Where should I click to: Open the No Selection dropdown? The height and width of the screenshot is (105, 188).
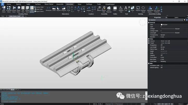point(166,20)
